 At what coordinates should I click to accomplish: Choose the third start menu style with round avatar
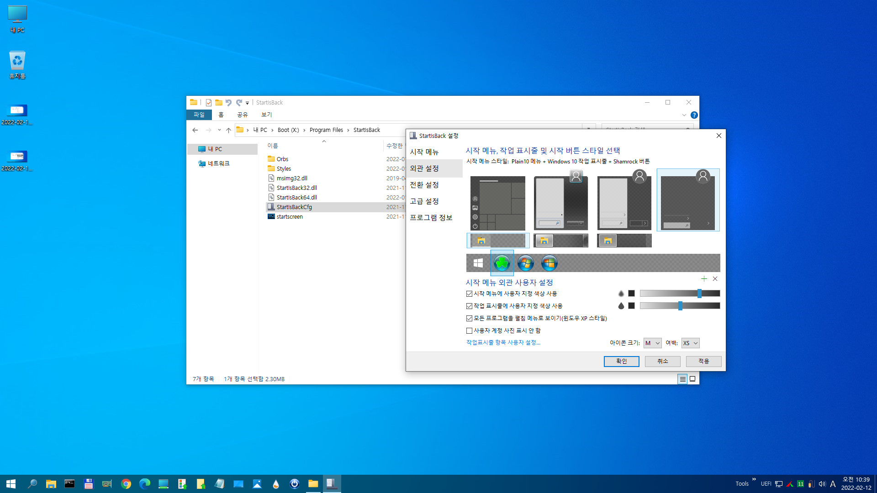pos(624,201)
